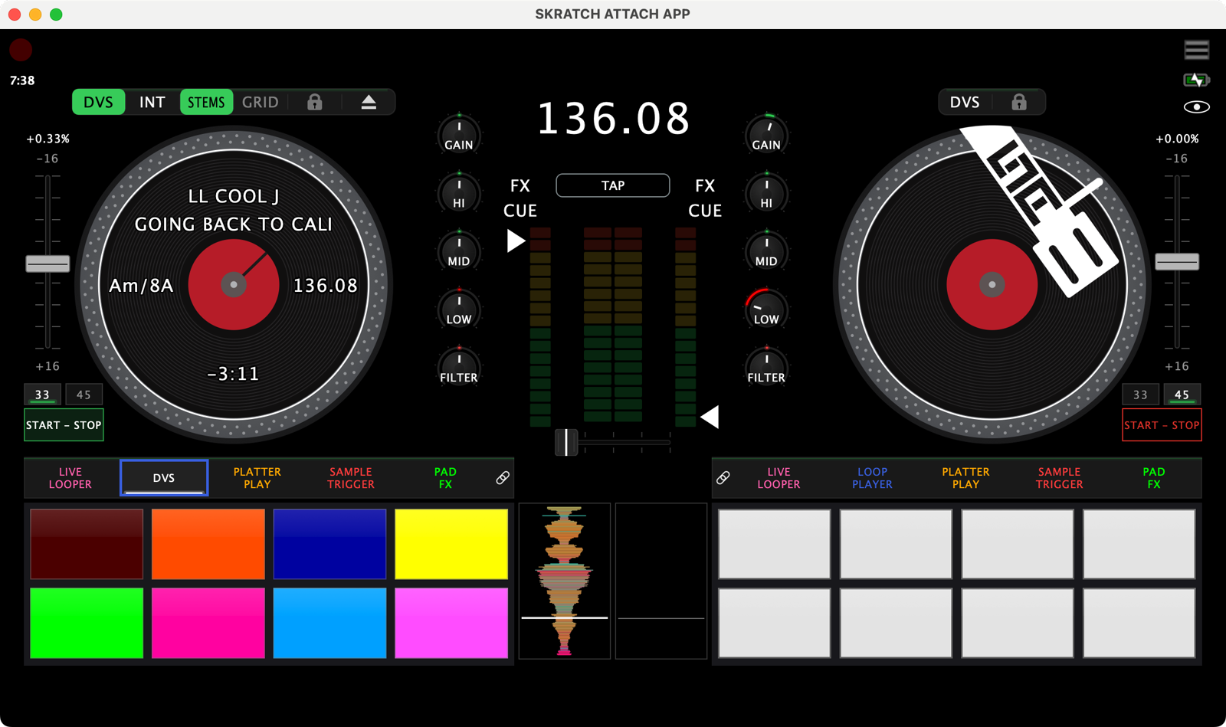Image resolution: width=1226 pixels, height=727 pixels.
Task: Click the Skratch sticker on right platter
Action: pyautogui.click(x=1041, y=210)
